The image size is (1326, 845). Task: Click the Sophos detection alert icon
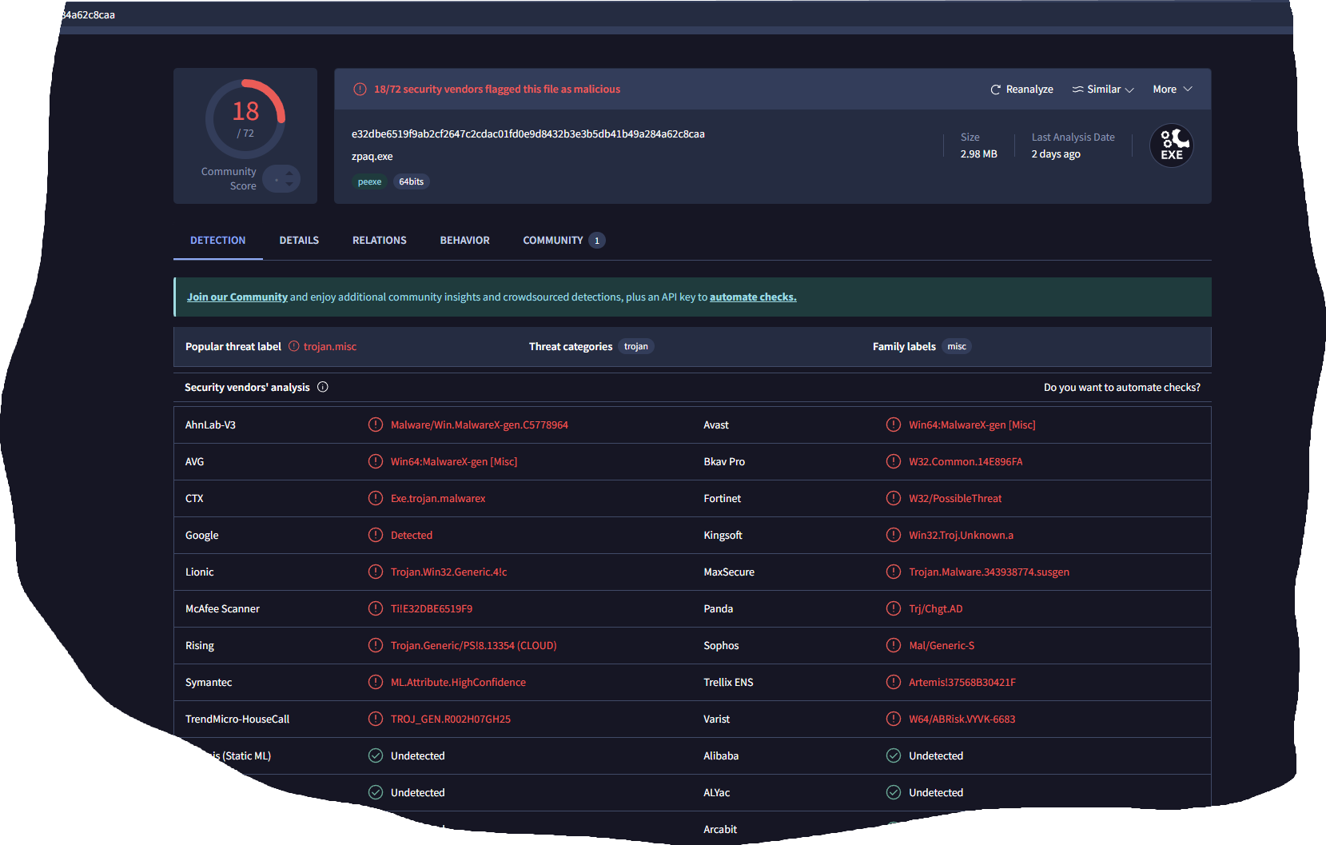pyautogui.click(x=894, y=645)
